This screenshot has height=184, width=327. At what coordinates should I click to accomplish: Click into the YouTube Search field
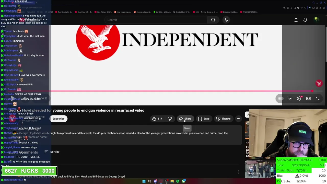(x=156, y=20)
